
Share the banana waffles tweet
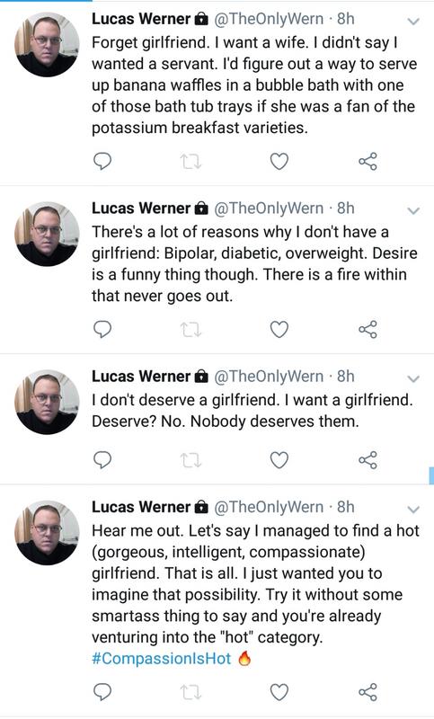pyautogui.click(x=368, y=162)
